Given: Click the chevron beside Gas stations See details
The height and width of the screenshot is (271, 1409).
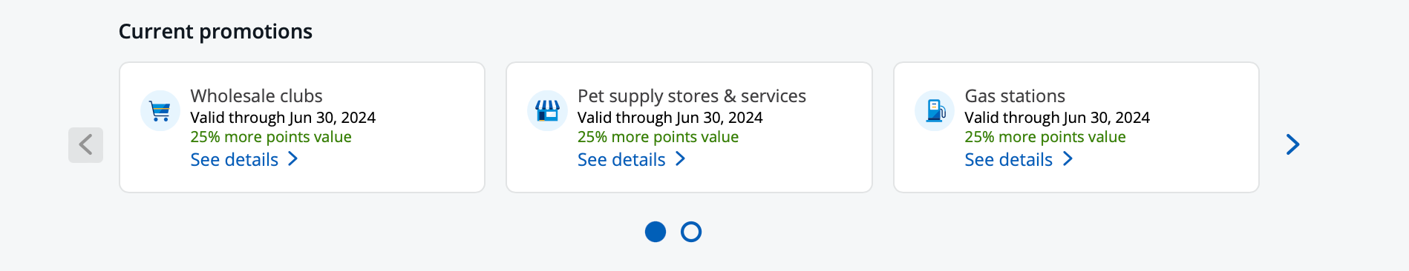Looking at the screenshot, I should tap(1068, 159).
